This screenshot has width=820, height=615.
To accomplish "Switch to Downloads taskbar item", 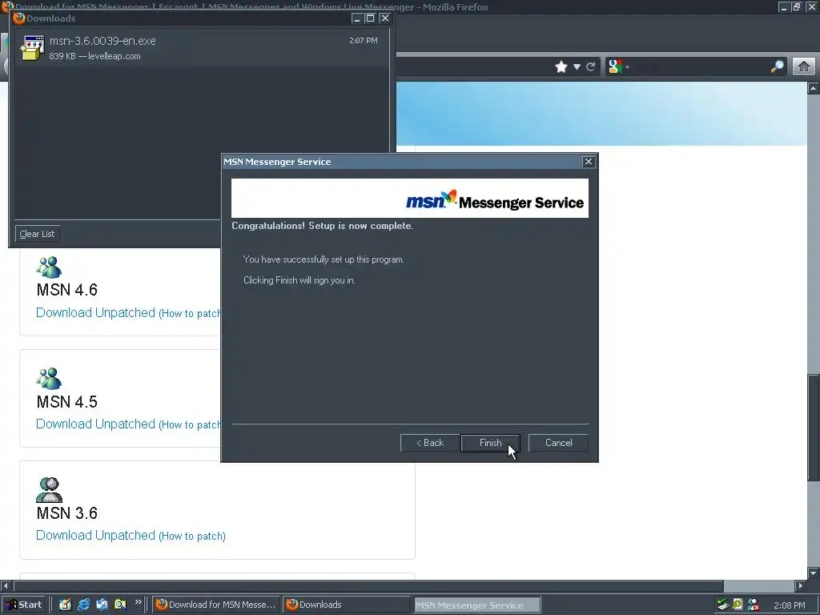I will tap(348, 605).
